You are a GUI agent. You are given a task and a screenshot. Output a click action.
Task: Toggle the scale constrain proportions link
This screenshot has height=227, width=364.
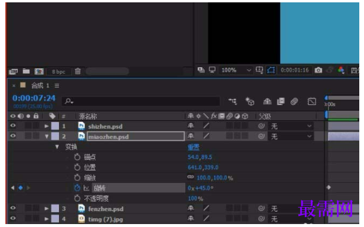[x=191, y=177]
